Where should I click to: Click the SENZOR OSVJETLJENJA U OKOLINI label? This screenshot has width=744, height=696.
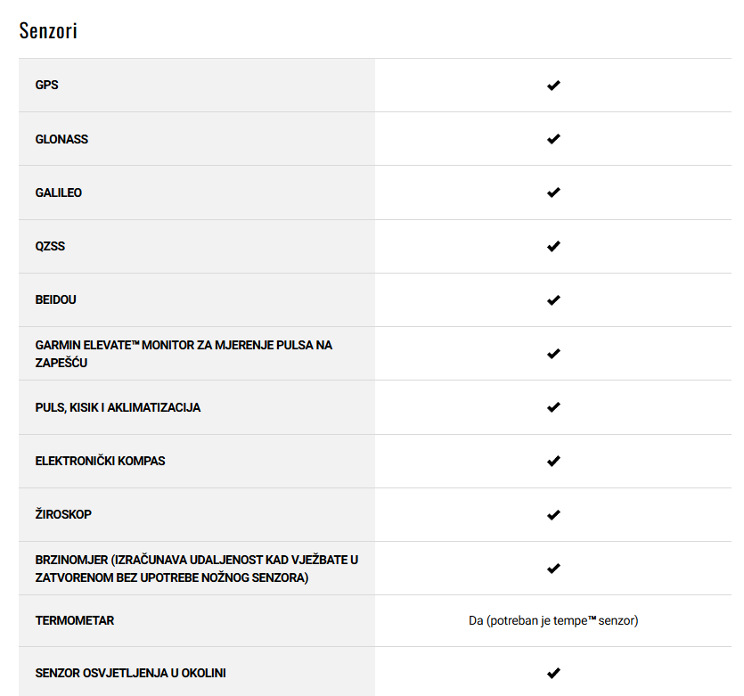click(130, 673)
